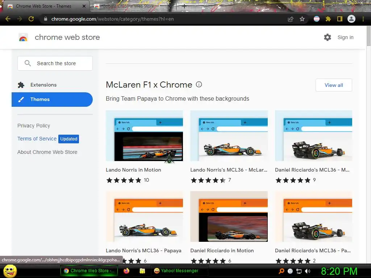
Task: Click View all for McLaren themes
Action: [x=334, y=85]
